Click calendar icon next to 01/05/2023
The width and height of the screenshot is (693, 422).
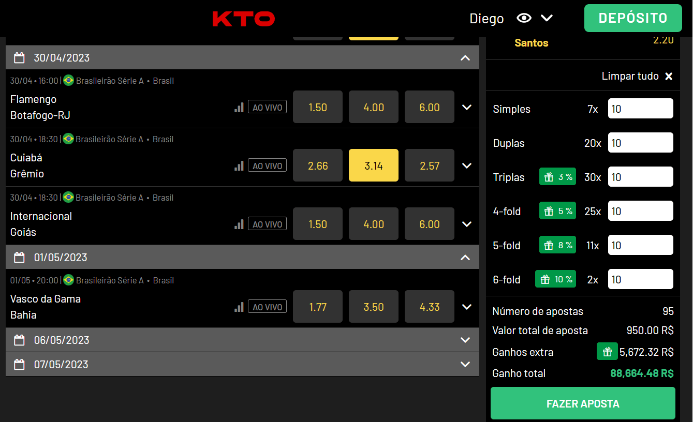click(19, 257)
